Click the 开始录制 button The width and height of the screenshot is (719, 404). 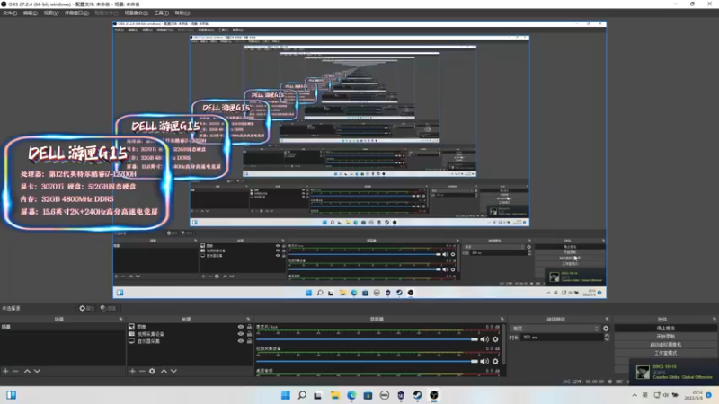(x=665, y=336)
